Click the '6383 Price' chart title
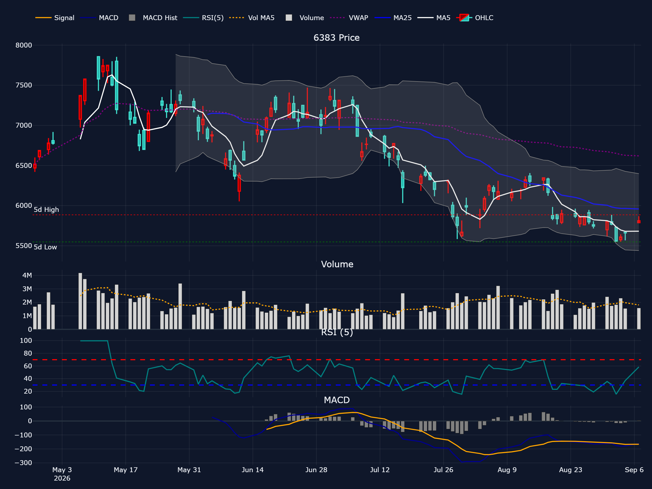This screenshot has height=489, width=652. (336, 38)
